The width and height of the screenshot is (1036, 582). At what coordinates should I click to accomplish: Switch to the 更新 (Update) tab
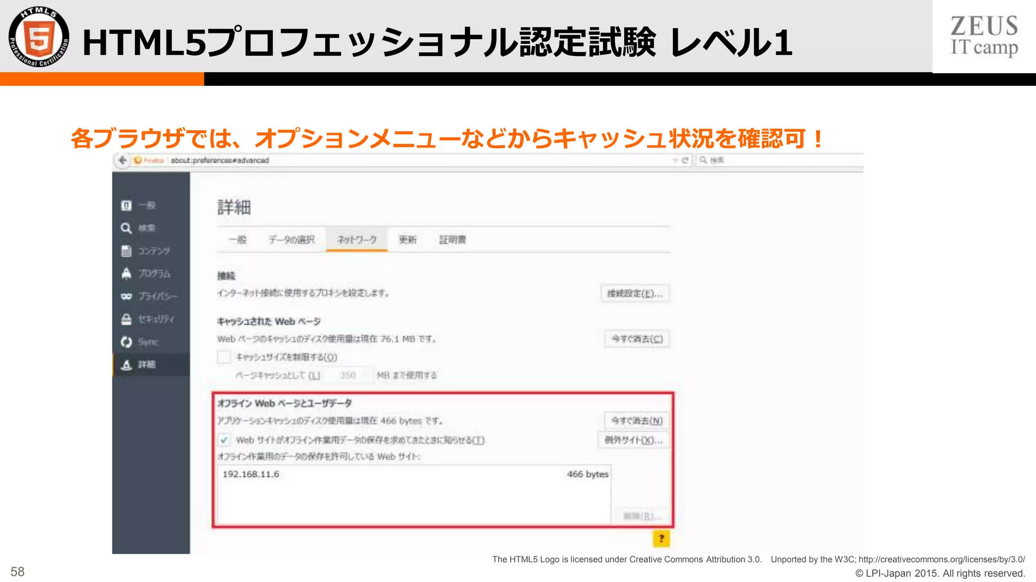tap(407, 240)
